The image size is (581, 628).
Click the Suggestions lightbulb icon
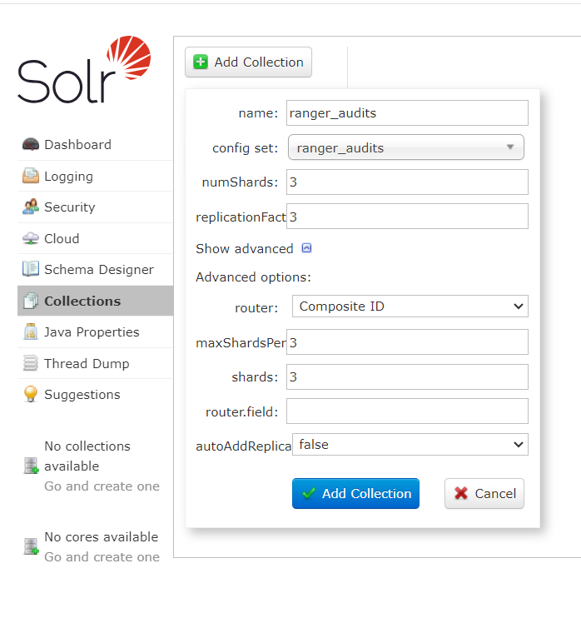31,394
